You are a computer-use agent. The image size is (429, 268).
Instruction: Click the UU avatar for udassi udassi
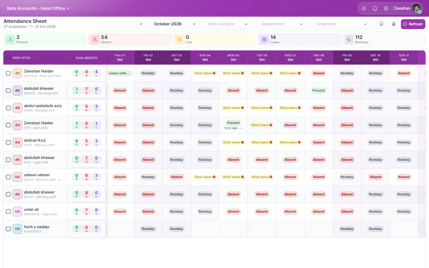click(x=17, y=177)
